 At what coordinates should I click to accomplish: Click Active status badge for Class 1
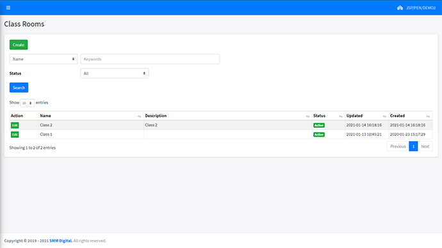pyautogui.click(x=319, y=134)
